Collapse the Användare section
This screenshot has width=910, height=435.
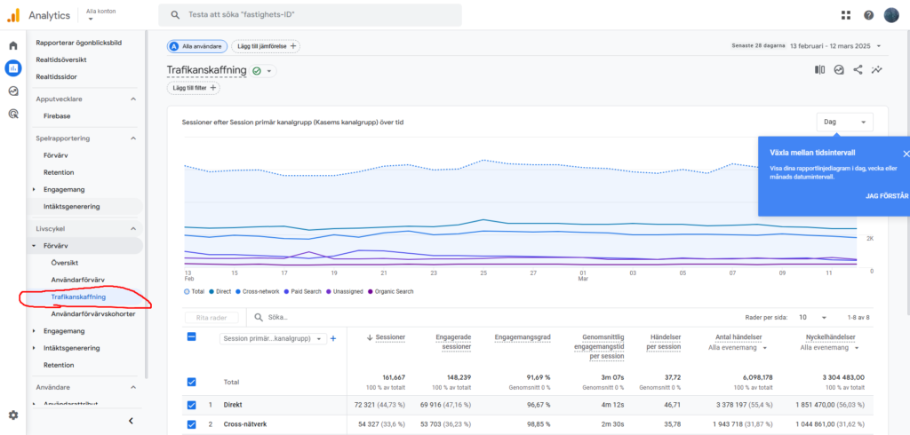(133, 387)
